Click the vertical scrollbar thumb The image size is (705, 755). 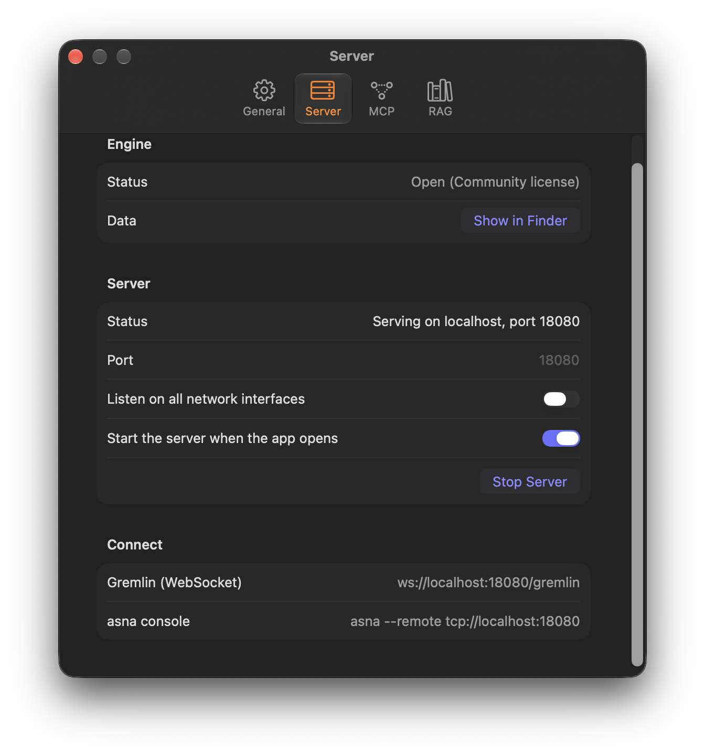point(637,414)
